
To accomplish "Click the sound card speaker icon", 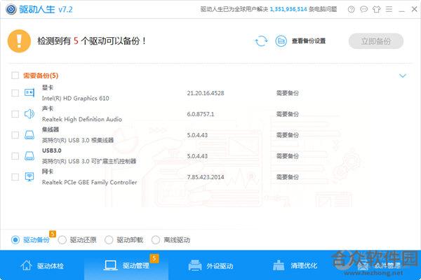I will click(x=29, y=114).
